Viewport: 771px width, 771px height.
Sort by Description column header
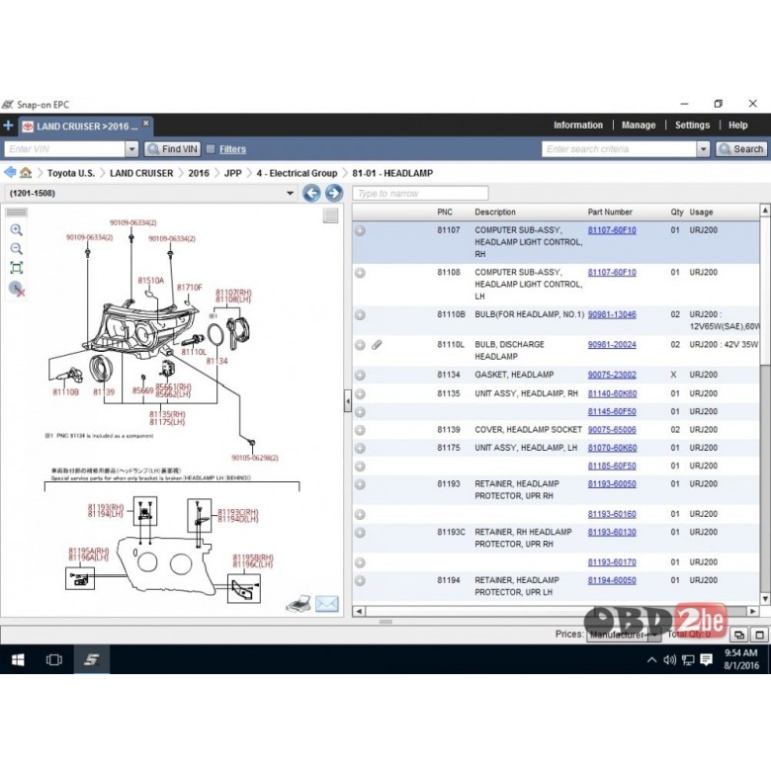[x=494, y=212]
